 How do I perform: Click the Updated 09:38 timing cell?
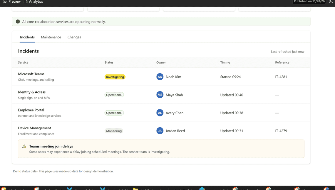232,113
